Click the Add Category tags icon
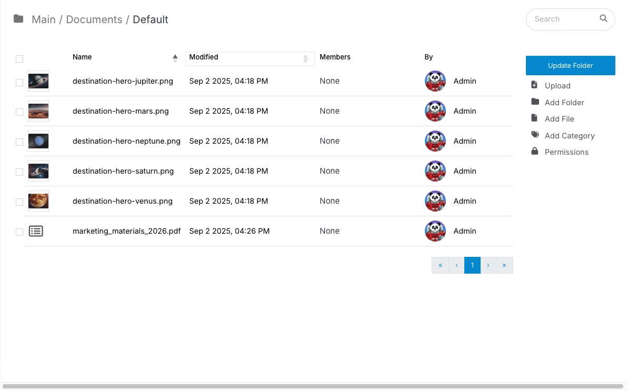 tap(535, 135)
